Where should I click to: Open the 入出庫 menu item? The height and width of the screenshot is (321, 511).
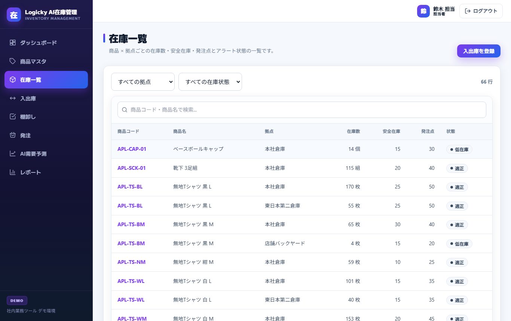click(x=46, y=98)
